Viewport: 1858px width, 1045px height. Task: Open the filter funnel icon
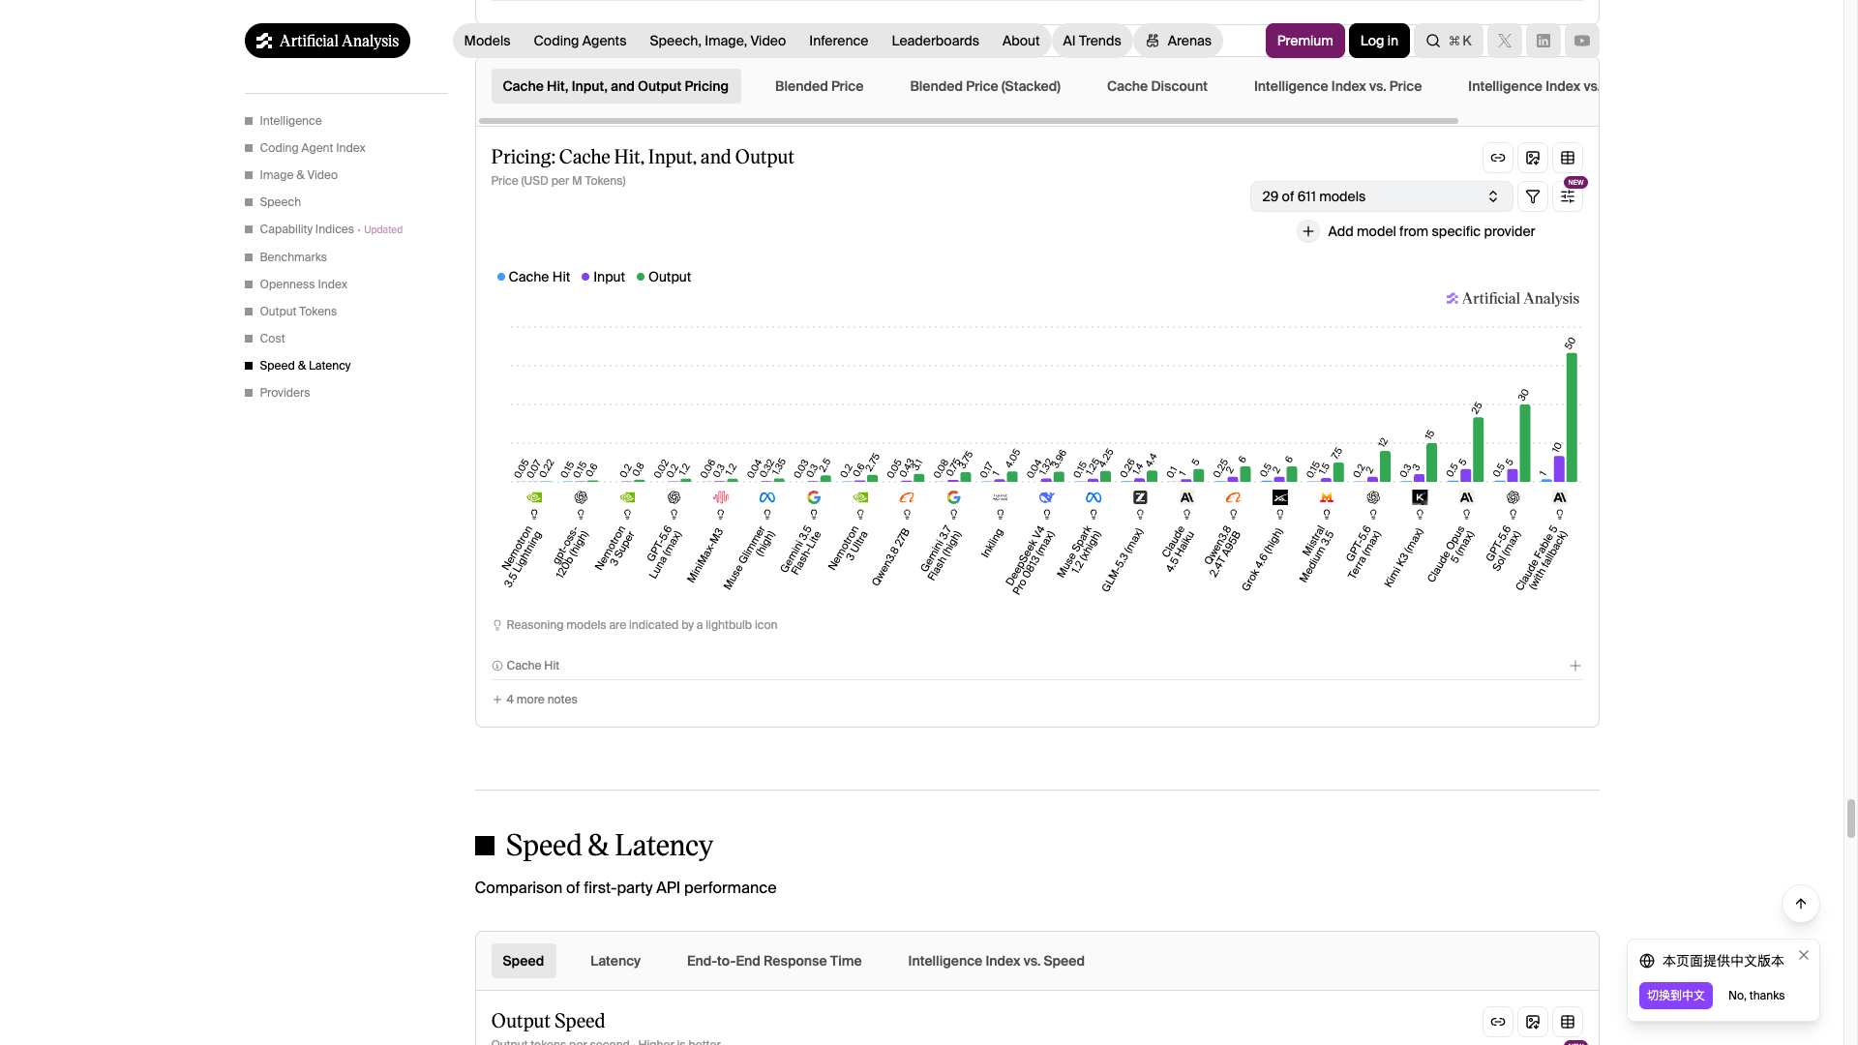pyautogui.click(x=1532, y=196)
